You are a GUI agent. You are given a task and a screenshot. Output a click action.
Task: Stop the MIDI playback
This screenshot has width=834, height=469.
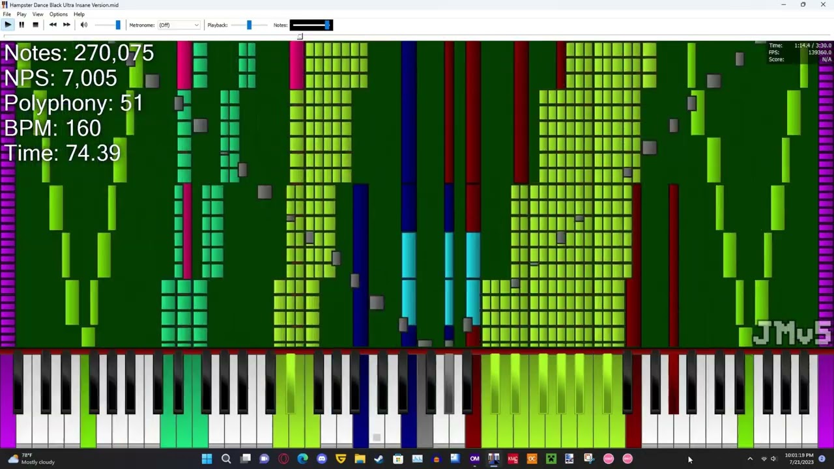(x=35, y=25)
